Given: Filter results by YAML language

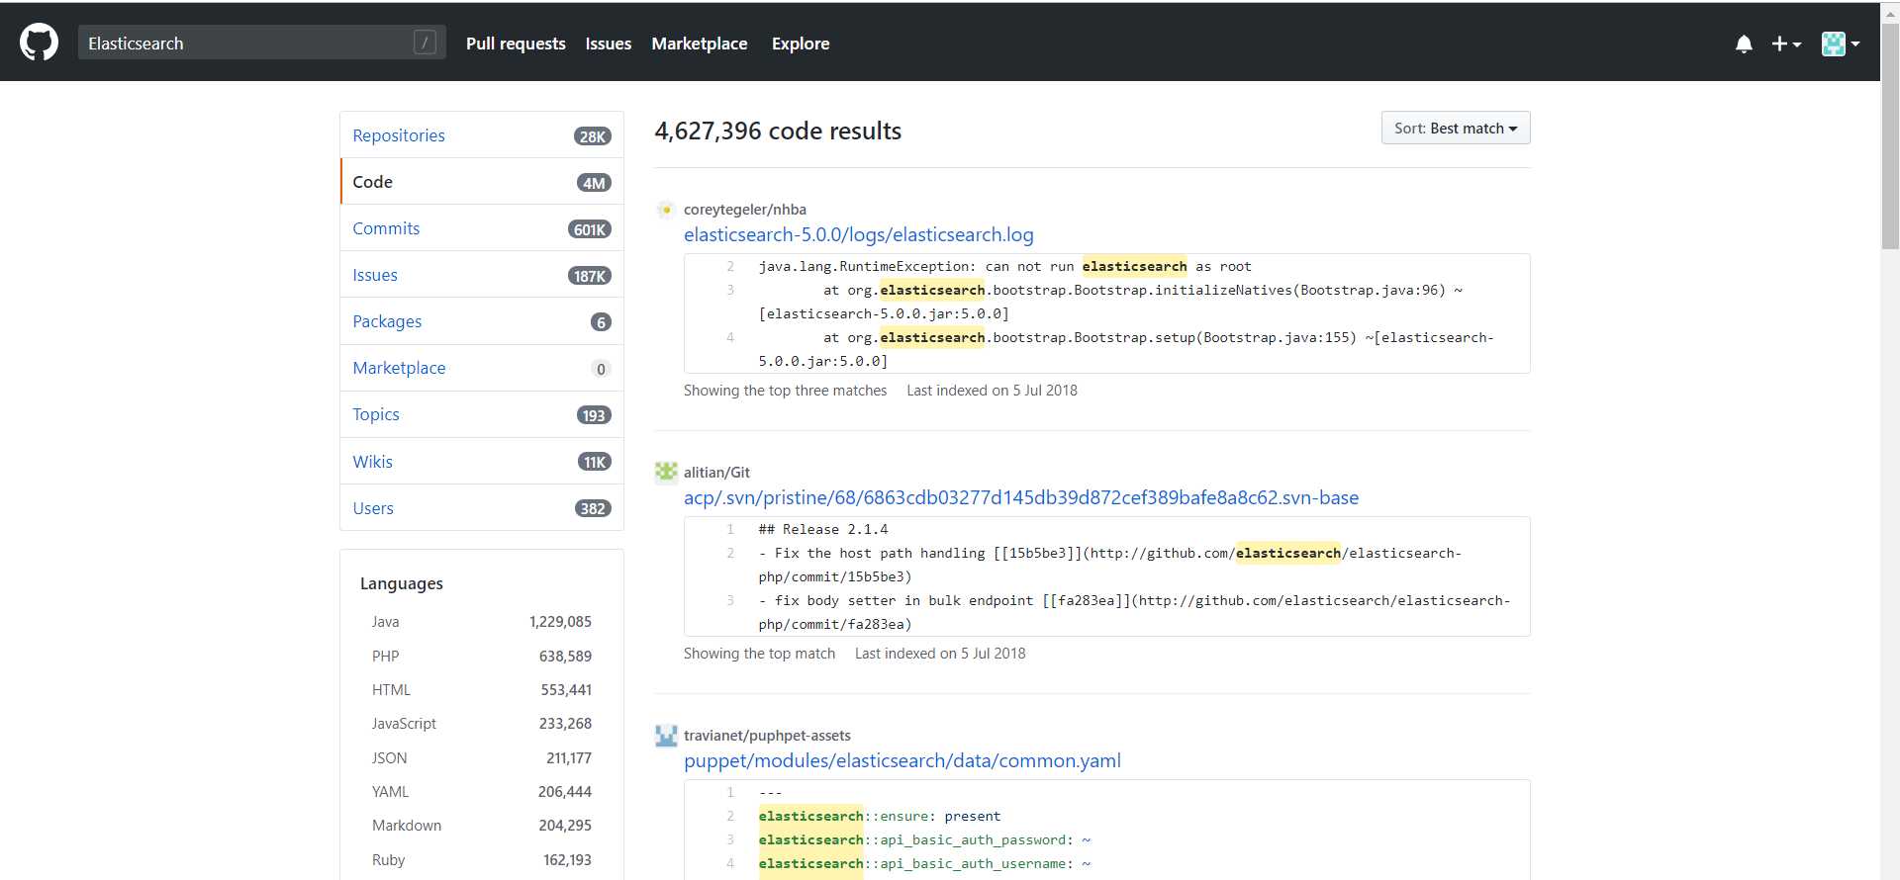Looking at the screenshot, I should point(481,792).
